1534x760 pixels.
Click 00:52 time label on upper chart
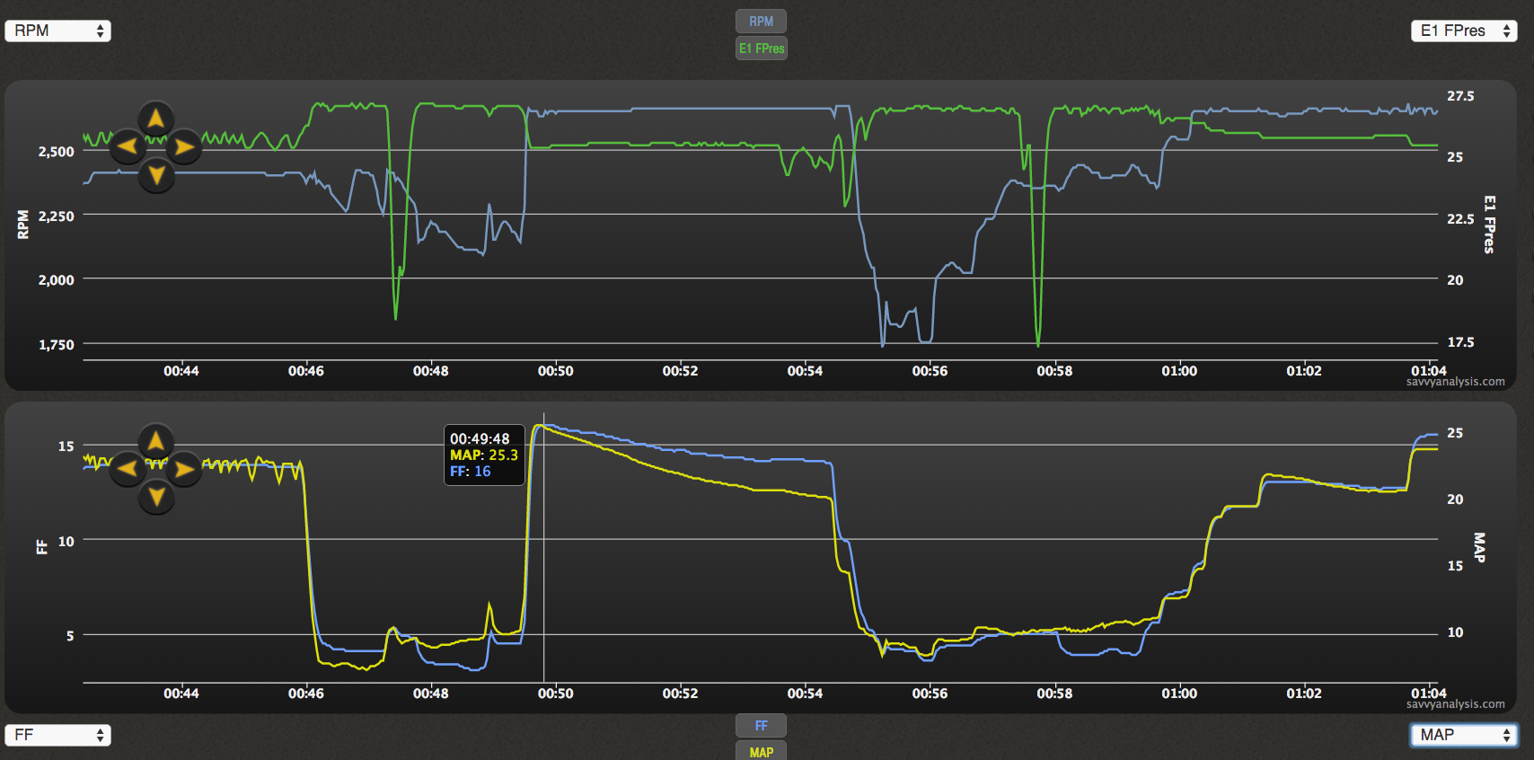click(680, 371)
